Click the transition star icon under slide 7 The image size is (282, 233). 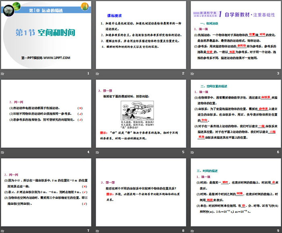coord(3,230)
